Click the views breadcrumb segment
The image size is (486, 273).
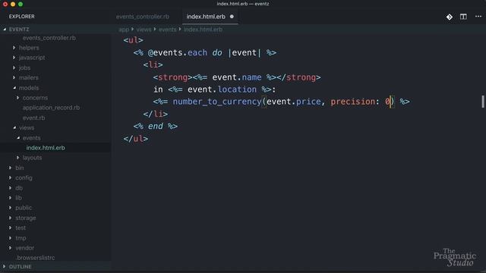tap(144, 30)
